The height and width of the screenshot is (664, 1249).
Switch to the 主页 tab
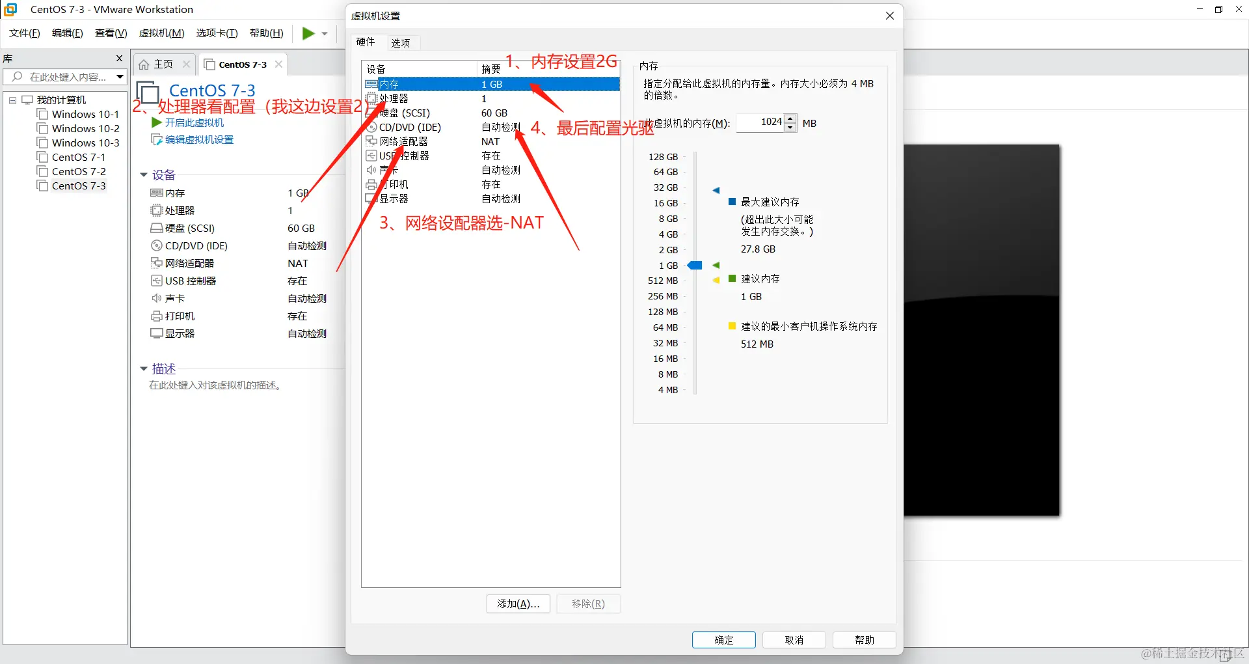(x=163, y=64)
